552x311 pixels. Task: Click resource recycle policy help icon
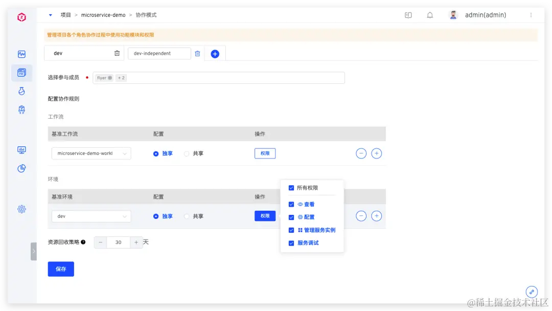[x=83, y=242]
